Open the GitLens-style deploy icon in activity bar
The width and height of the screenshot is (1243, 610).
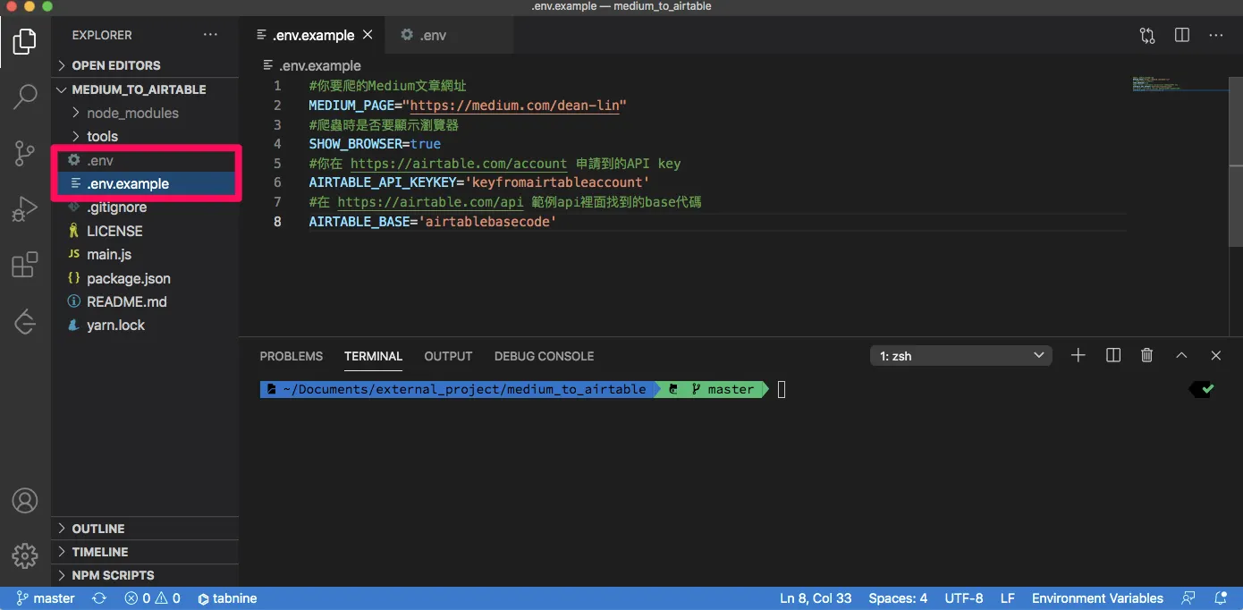pyautogui.click(x=25, y=321)
